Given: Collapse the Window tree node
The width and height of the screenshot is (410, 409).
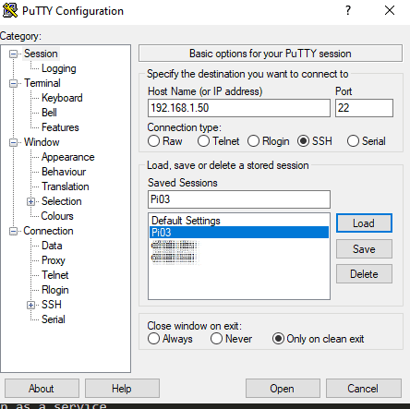Looking at the screenshot, I should click(x=13, y=142).
